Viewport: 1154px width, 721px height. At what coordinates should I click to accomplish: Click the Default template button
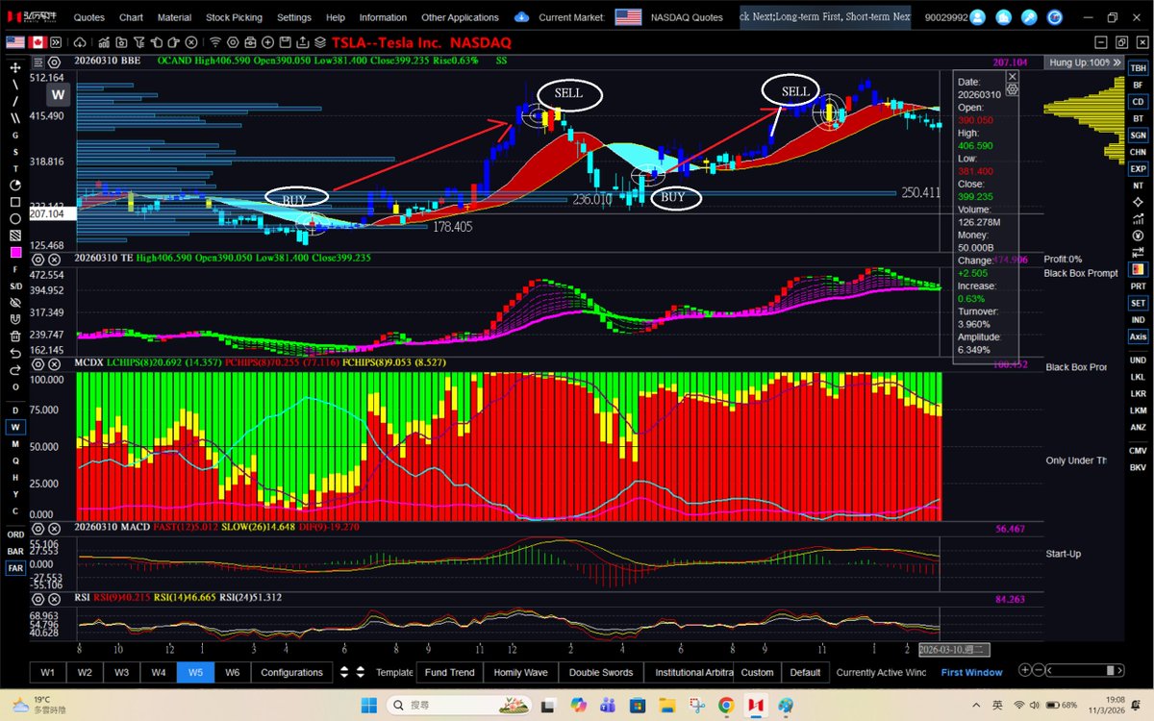(805, 672)
